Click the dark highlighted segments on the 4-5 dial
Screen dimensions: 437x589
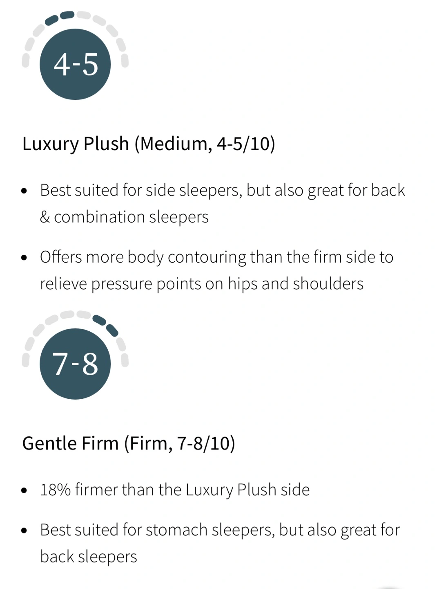pos(60,17)
